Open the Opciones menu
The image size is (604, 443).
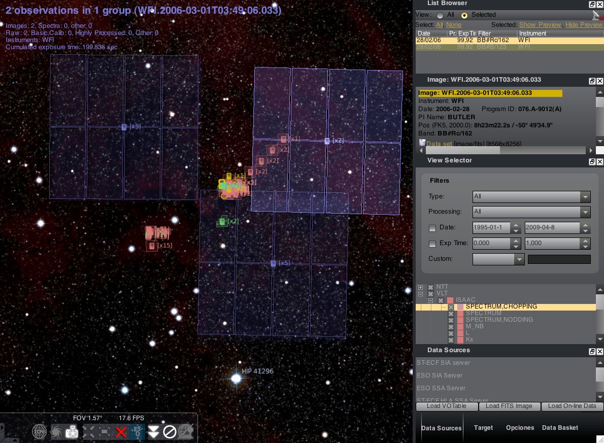coord(520,428)
